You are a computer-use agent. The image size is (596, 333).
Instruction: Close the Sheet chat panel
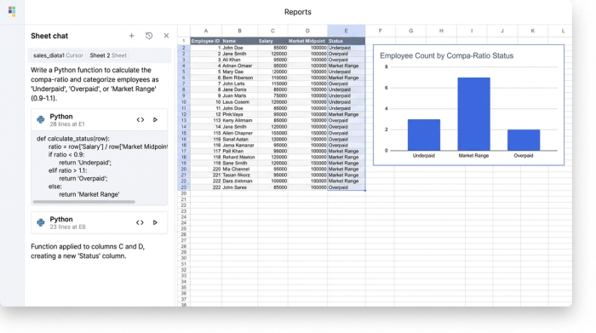tap(166, 36)
